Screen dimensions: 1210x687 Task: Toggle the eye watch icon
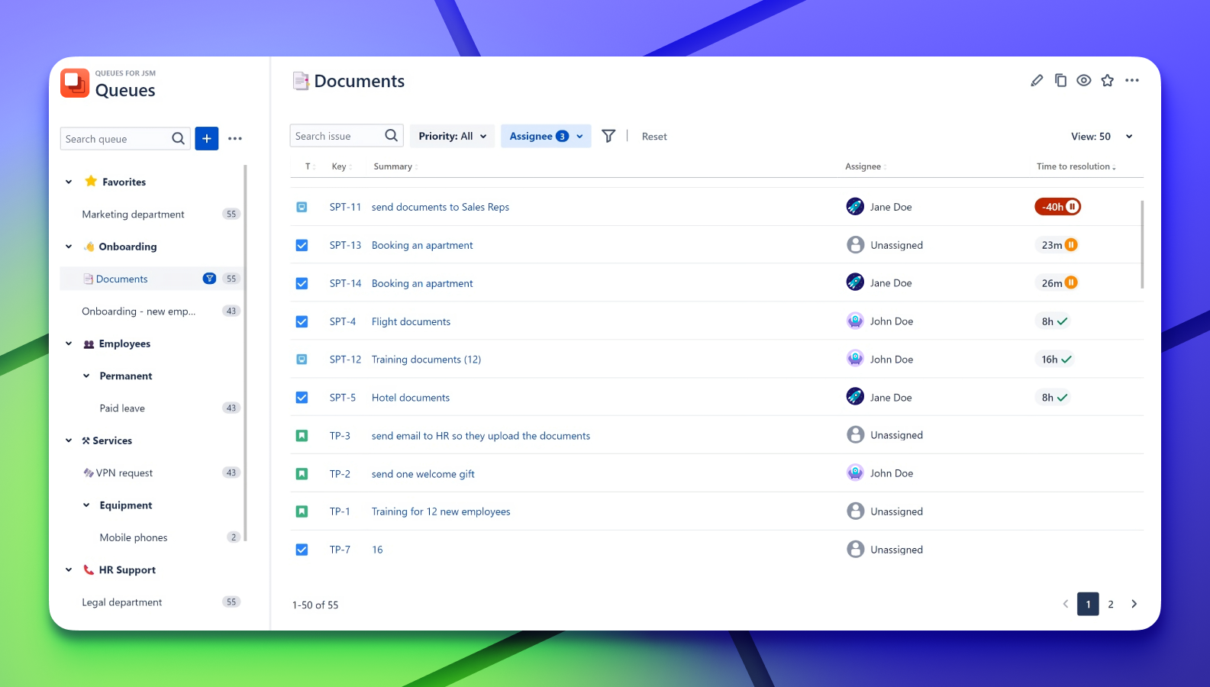click(1084, 80)
